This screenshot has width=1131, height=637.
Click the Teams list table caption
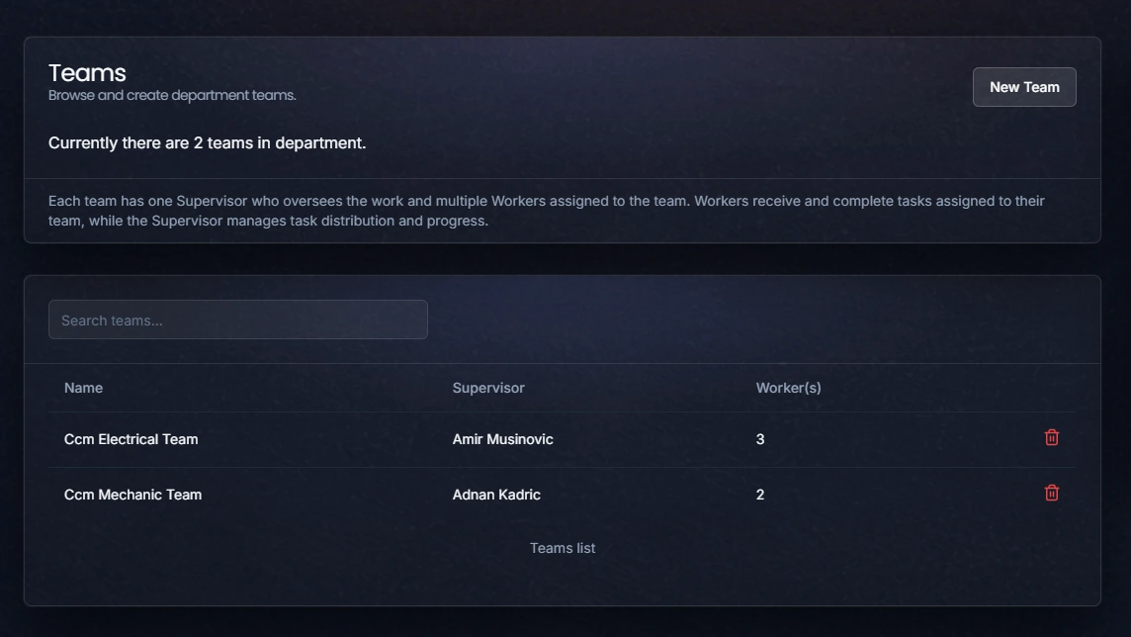563,548
